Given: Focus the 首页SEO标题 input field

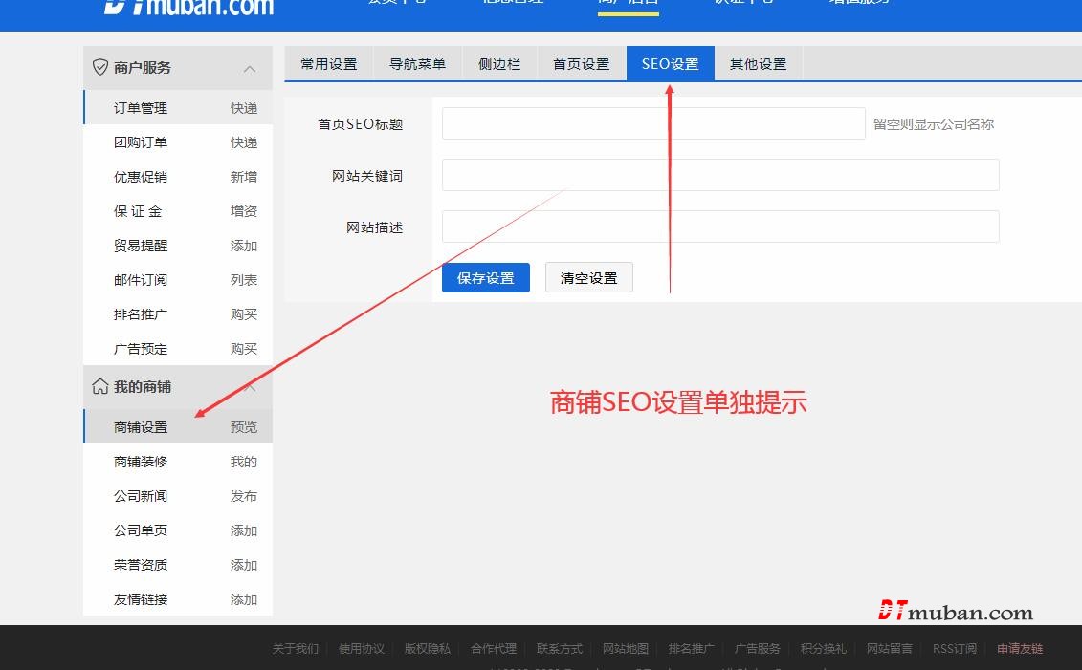Looking at the screenshot, I should pyautogui.click(x=652, y=123).
